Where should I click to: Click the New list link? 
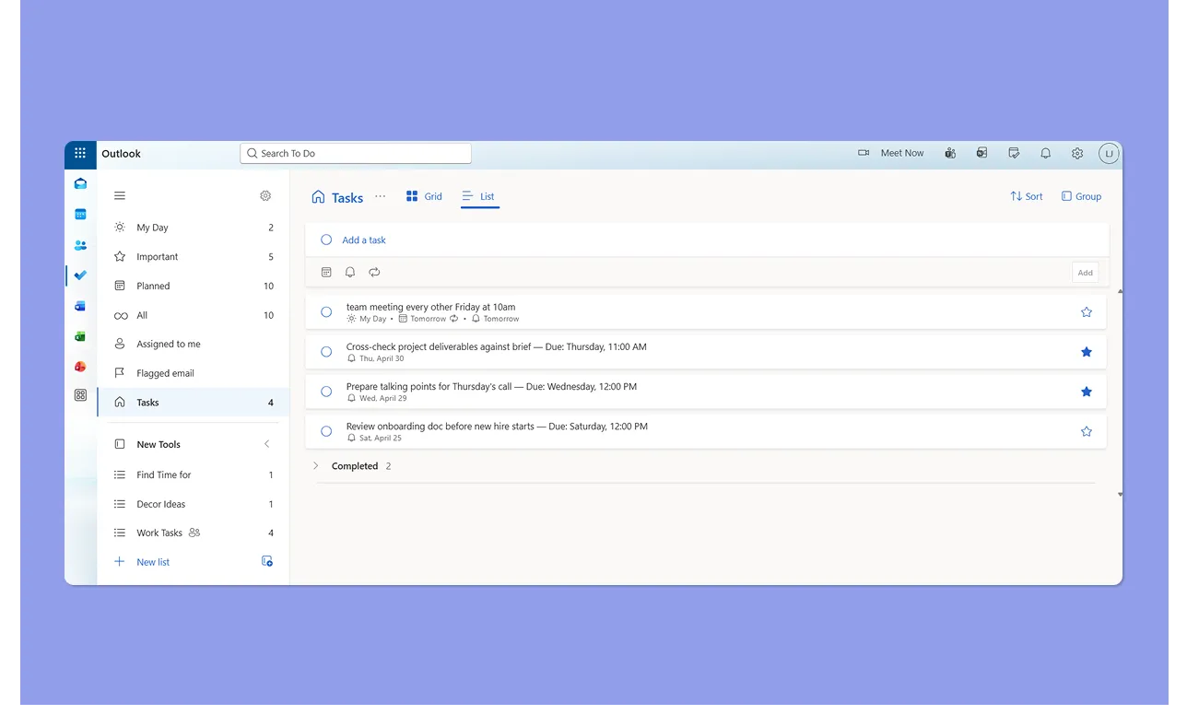(153, 562)
